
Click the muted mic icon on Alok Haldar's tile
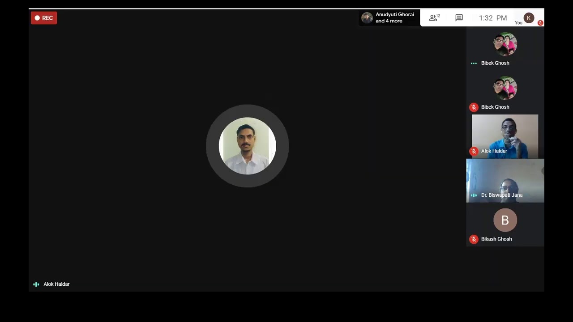(x=474, y=151)
